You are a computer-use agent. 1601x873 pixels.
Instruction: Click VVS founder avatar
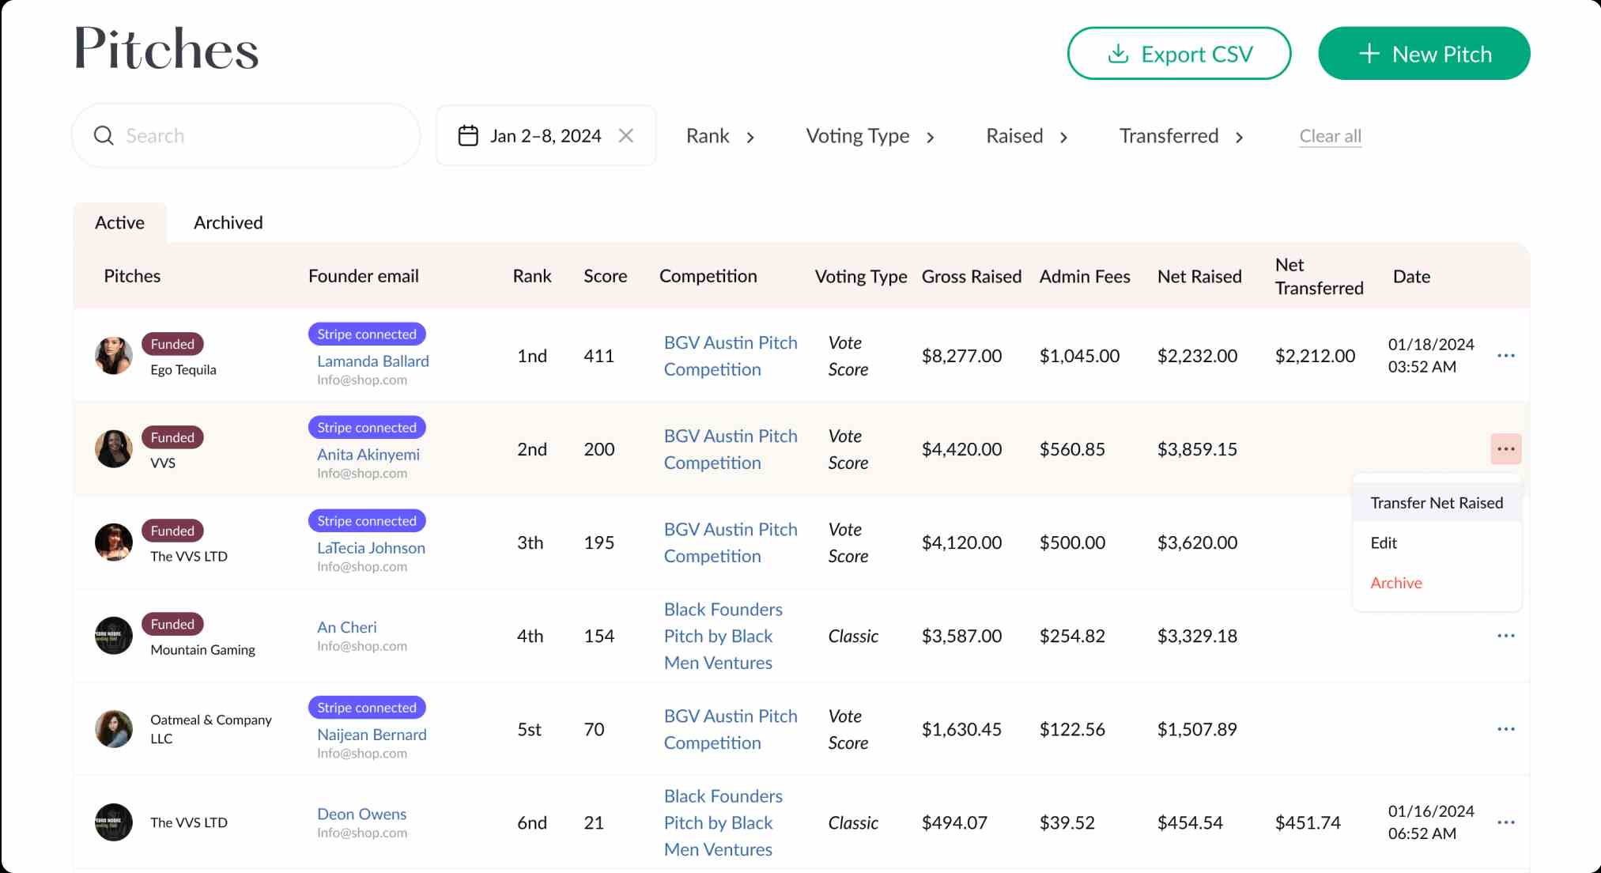pyautogui.click(x=114, y=449)
